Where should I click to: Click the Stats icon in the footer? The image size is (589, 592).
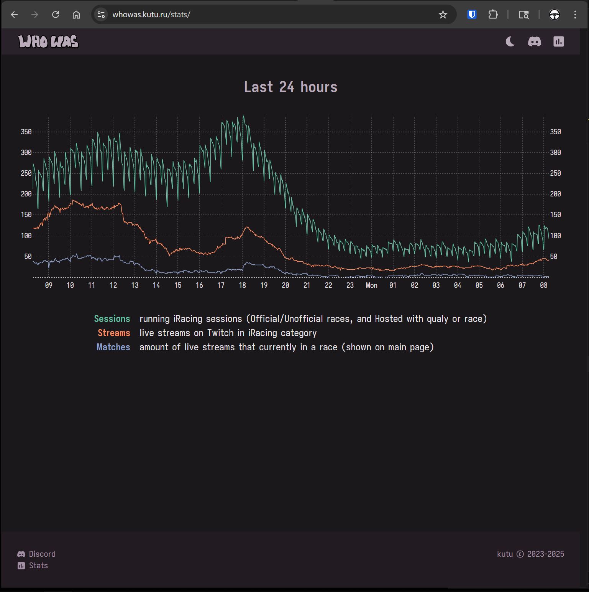21,565
